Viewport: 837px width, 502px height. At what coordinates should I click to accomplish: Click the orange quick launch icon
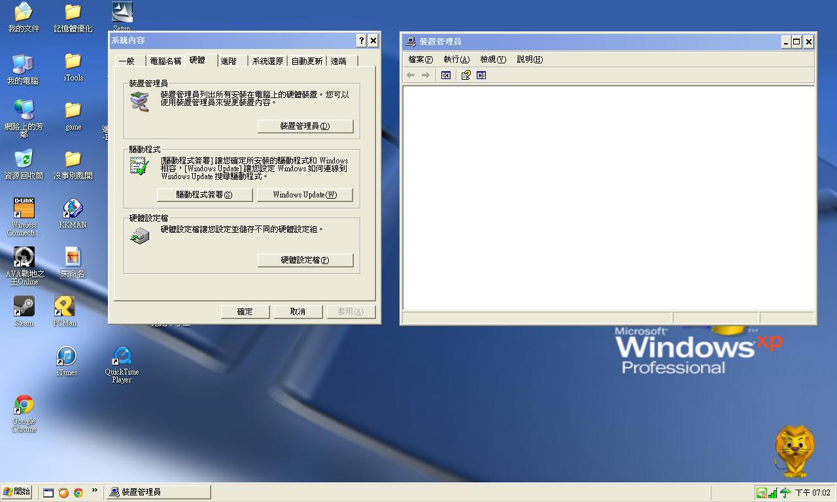point(63,493)
